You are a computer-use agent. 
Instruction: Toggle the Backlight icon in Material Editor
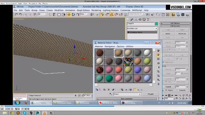158,55
